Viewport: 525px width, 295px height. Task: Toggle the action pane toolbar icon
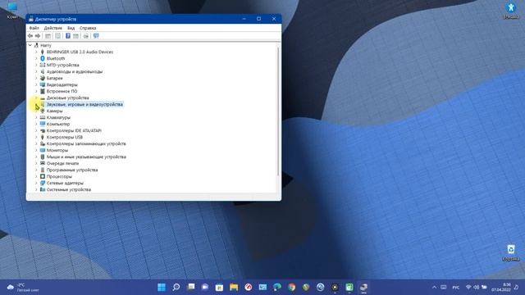point(76,36)
